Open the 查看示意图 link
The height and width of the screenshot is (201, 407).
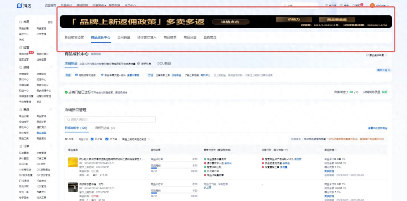133,75
